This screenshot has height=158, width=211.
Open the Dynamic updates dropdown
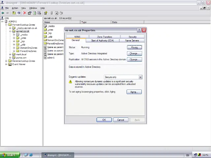pos(140,77)
